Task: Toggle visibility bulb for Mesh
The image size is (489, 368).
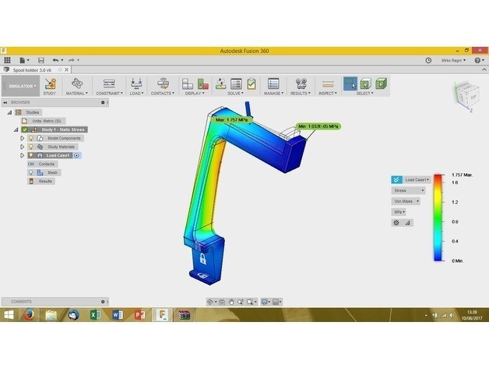Action: tap(31, 172)
